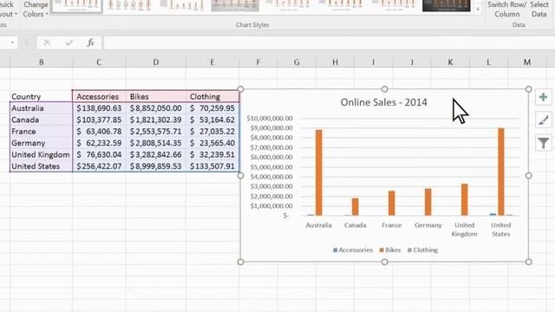Select the United States Bikes bar in chart
Viewport: 555px width, 312px height.
click(x=501, y=172)
